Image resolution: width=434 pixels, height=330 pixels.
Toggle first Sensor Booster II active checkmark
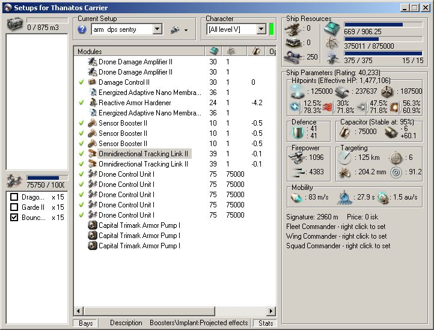81,123
